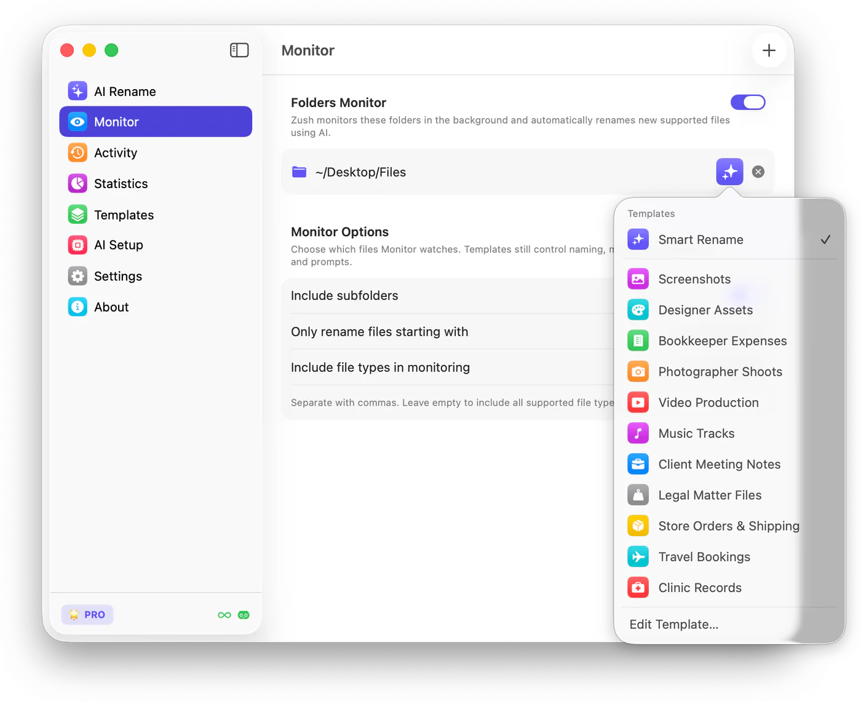
Task: Click the Statistics pie chart icon
Action: point(77,183)
